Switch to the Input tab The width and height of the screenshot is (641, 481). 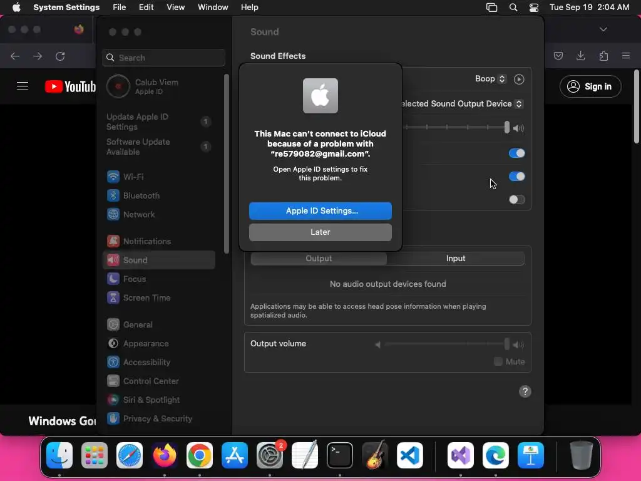click(x=456, y=259)
